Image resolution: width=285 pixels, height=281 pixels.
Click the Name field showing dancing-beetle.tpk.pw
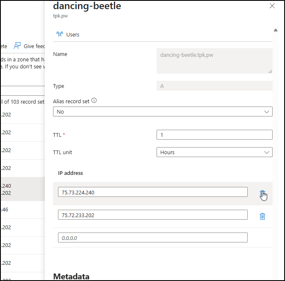click(x=214, y=61)
